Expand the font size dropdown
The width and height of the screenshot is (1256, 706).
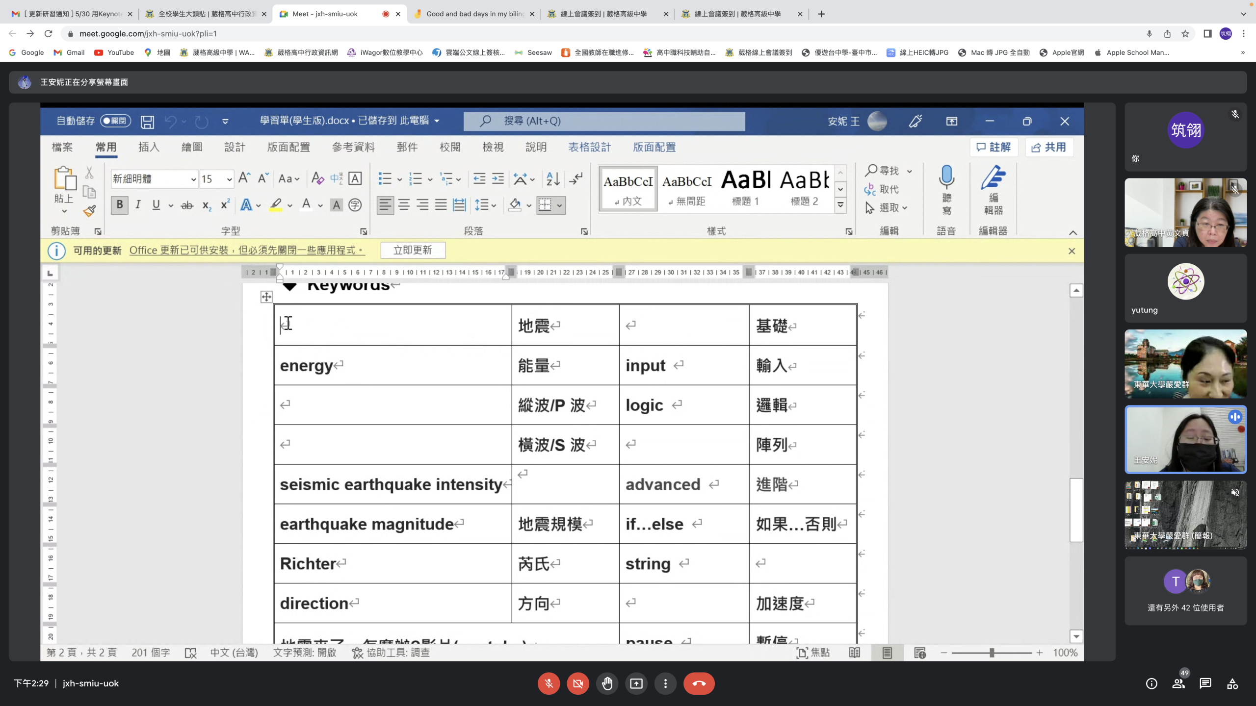coord(229,179)
